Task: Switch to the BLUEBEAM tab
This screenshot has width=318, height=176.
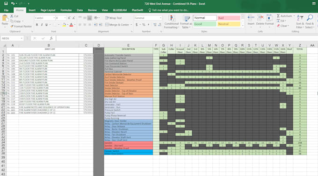Action: tap(120, 10)
